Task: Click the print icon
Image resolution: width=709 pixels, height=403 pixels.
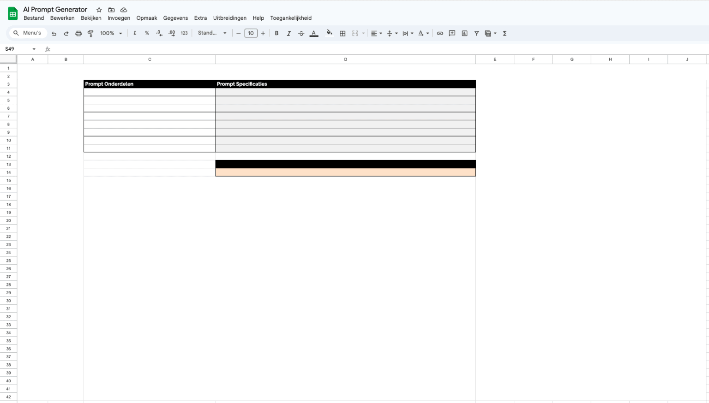Action: pyautogui.click(x=78, y=33)
